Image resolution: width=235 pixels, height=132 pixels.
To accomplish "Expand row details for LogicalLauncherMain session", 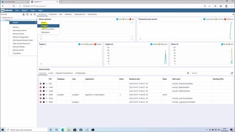I will point(47,102).
